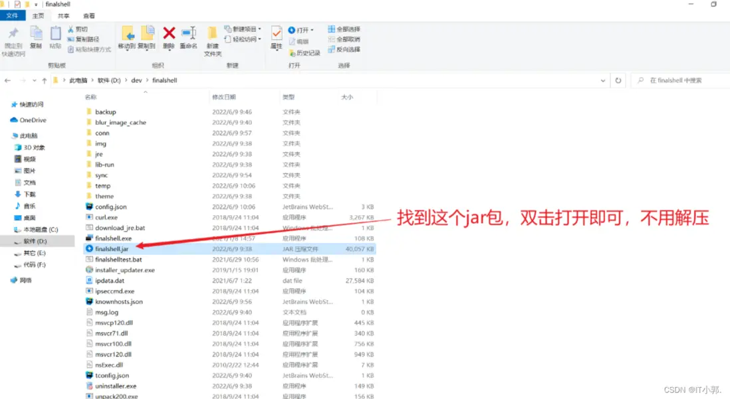Viewport: 730px width, 399px height.
Task: Select the download_jre.bat file name
Action: 120,228
